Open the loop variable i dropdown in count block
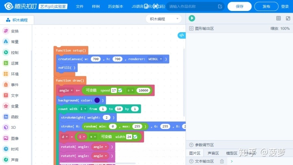Viewport: 293px width, 165px height. click(83, 109)
